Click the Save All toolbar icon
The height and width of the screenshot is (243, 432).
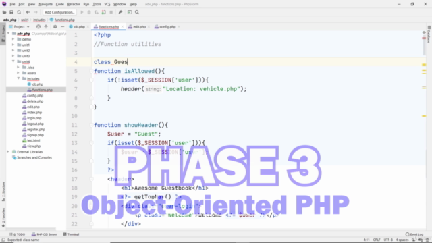[11, 12]
